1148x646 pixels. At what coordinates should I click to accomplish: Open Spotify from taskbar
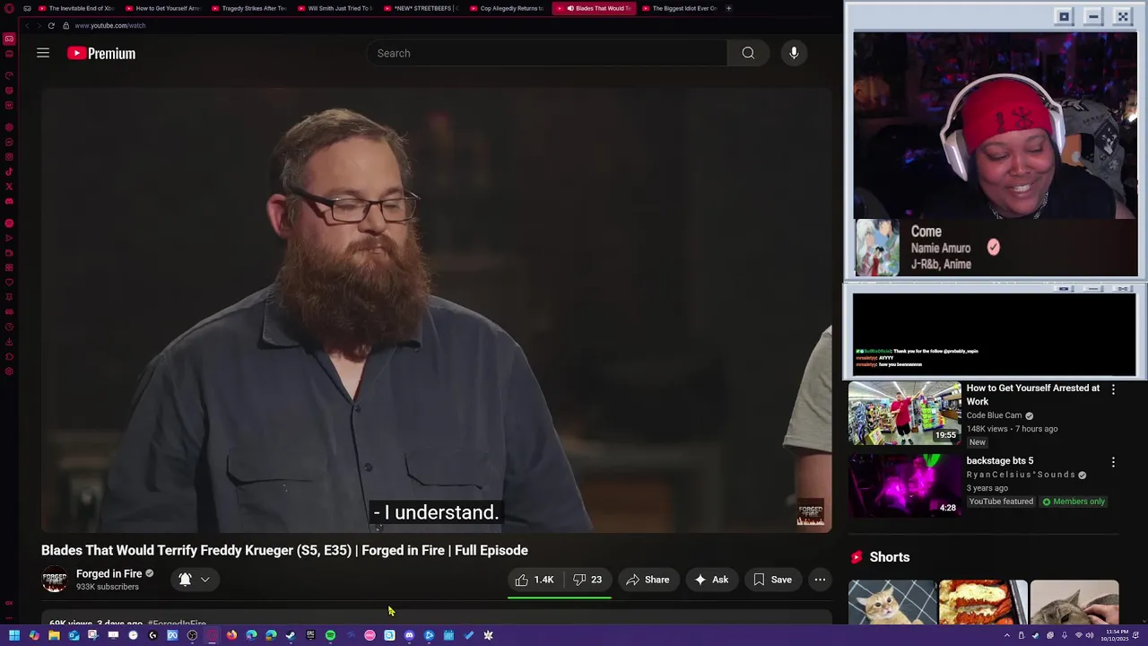(x=330, y=635)
